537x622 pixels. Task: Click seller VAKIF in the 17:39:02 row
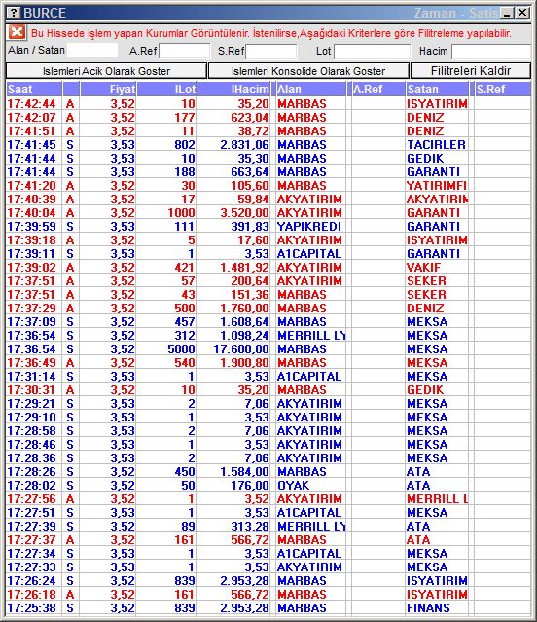(423, 268)
